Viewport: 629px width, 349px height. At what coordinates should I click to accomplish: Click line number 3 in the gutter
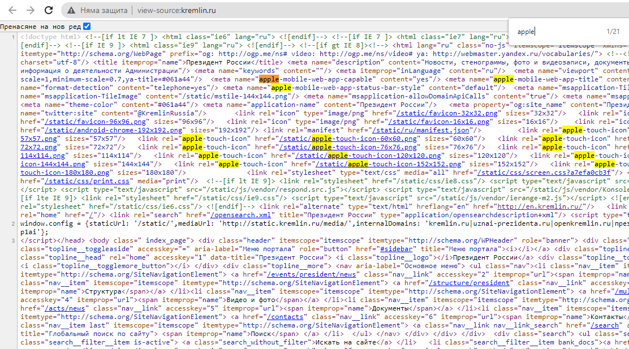[13, 241]
